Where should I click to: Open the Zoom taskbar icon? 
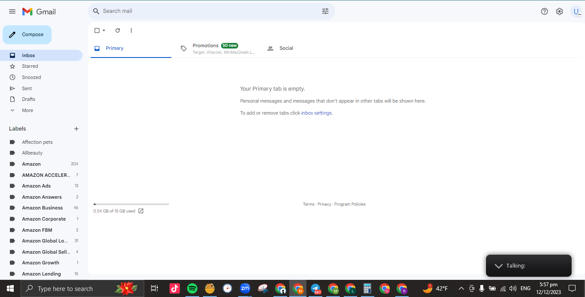point(245,288)
